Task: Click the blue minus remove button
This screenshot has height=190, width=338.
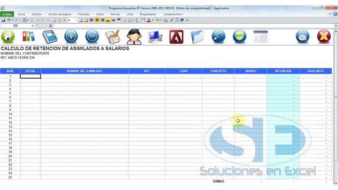Action: click(x=92, y=36)
